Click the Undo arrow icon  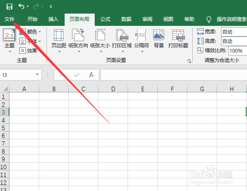pos(21,6)
